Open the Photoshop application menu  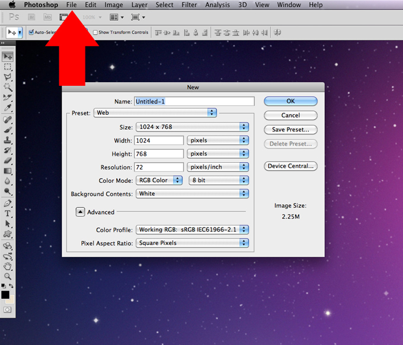click(41, 5)
